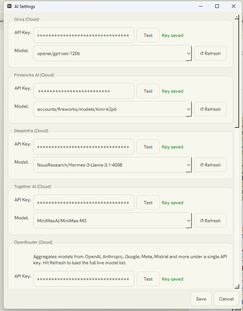The height and width of the screenshot is (311, 243).
Task: Refresh the Groq model list
Action: [211, 53]
